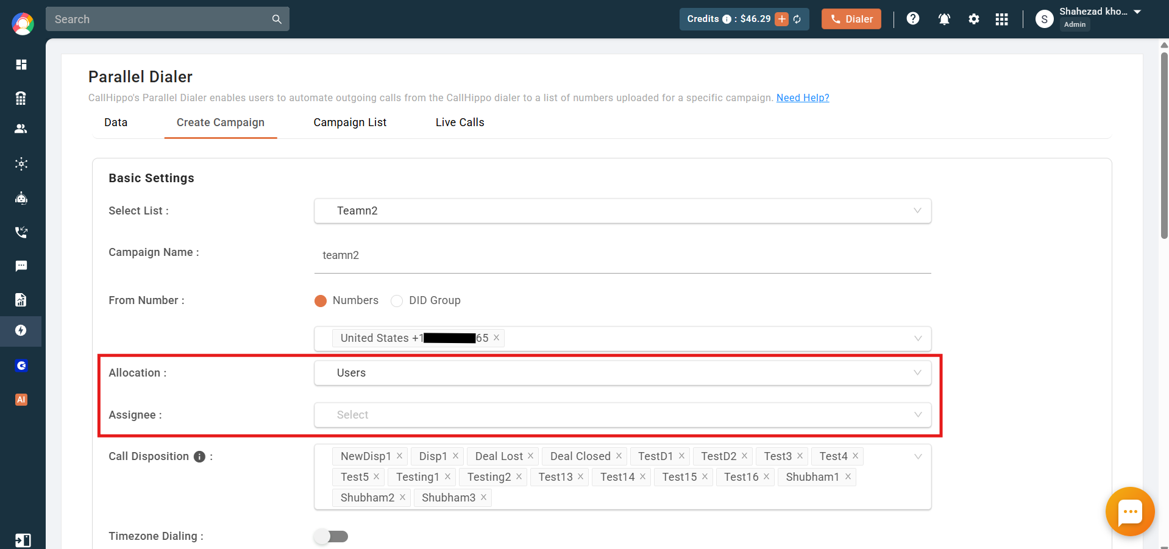Select the DID Group radio button
Image resolution: width=1169 pixels, height=549 pixels.
point(397,301)
